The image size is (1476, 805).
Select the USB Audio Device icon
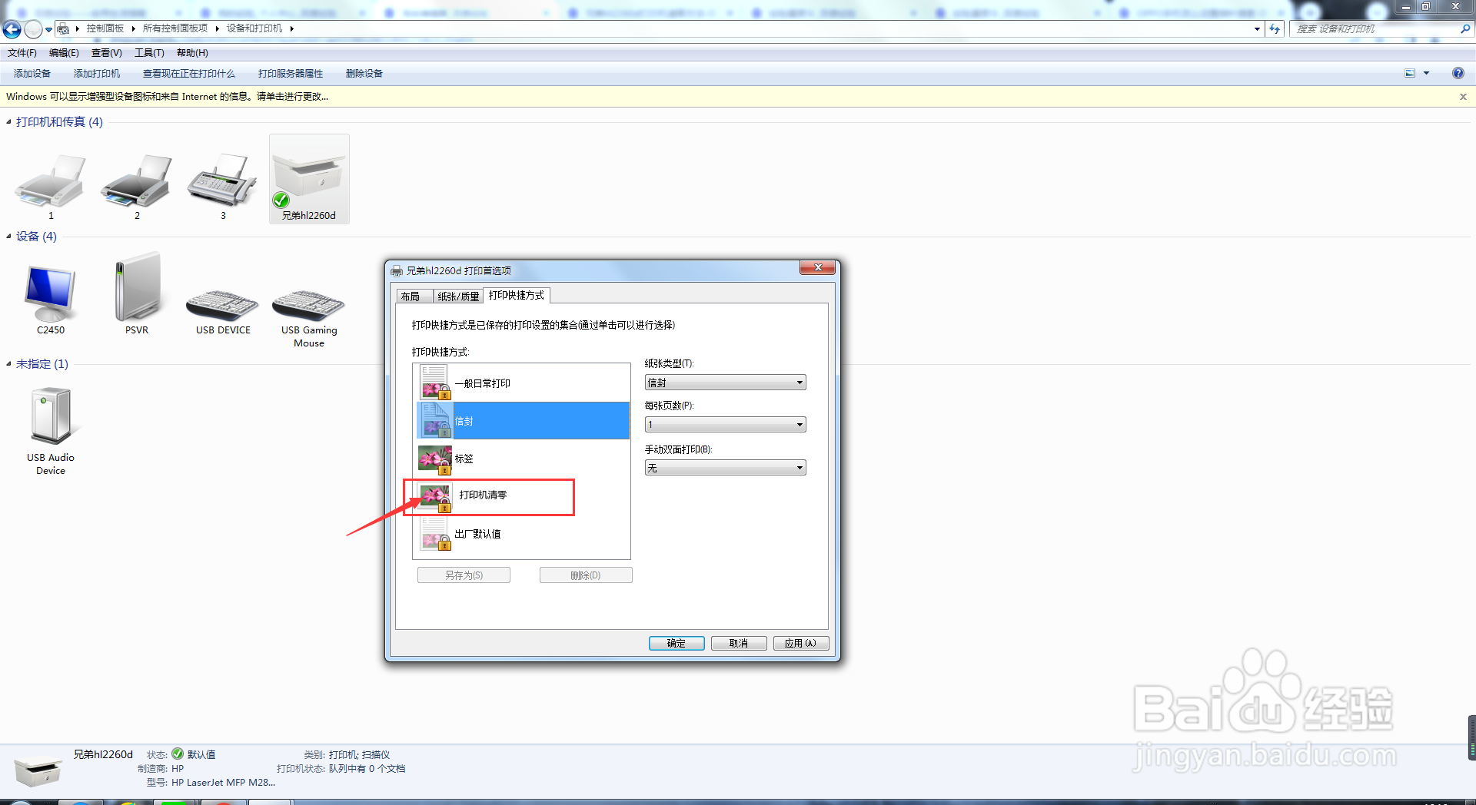coord(51,416)
